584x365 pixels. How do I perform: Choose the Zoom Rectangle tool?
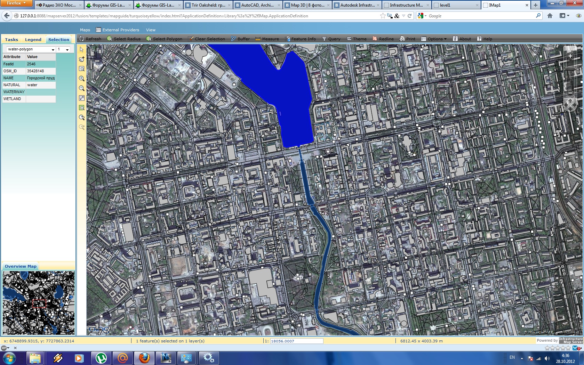(82, 69)
